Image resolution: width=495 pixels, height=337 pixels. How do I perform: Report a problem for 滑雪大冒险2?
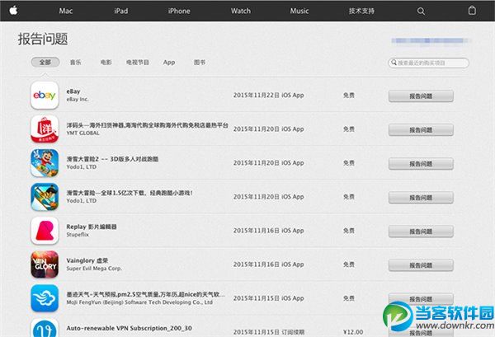tap(421, 164)
